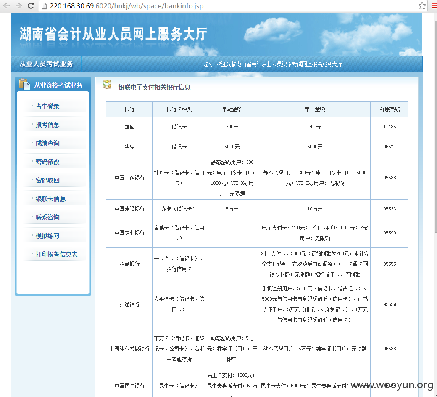Open 打印报考信息表 in the sidebar

(57, 254)
